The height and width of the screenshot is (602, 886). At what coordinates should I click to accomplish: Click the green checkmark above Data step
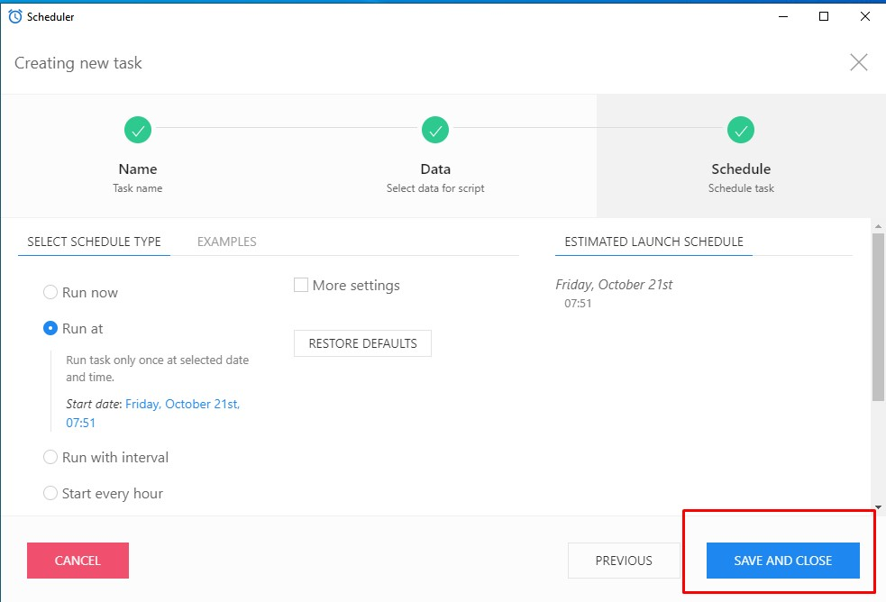pos(435,131)
